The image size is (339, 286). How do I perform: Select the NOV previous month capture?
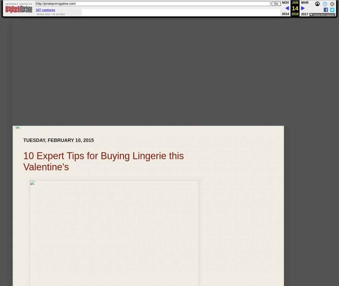pyautogui.click(x=285, y=3)
